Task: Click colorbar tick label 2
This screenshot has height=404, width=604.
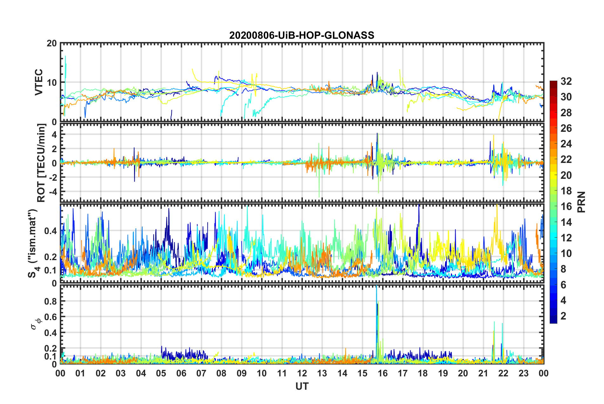Action: coord(563,316)
